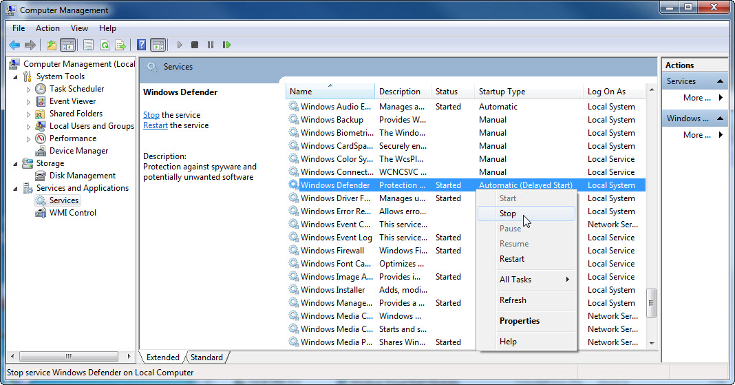Click gear icon of Windows Backup row
This screenshot has width=735, height=385.
pos(293,120)
